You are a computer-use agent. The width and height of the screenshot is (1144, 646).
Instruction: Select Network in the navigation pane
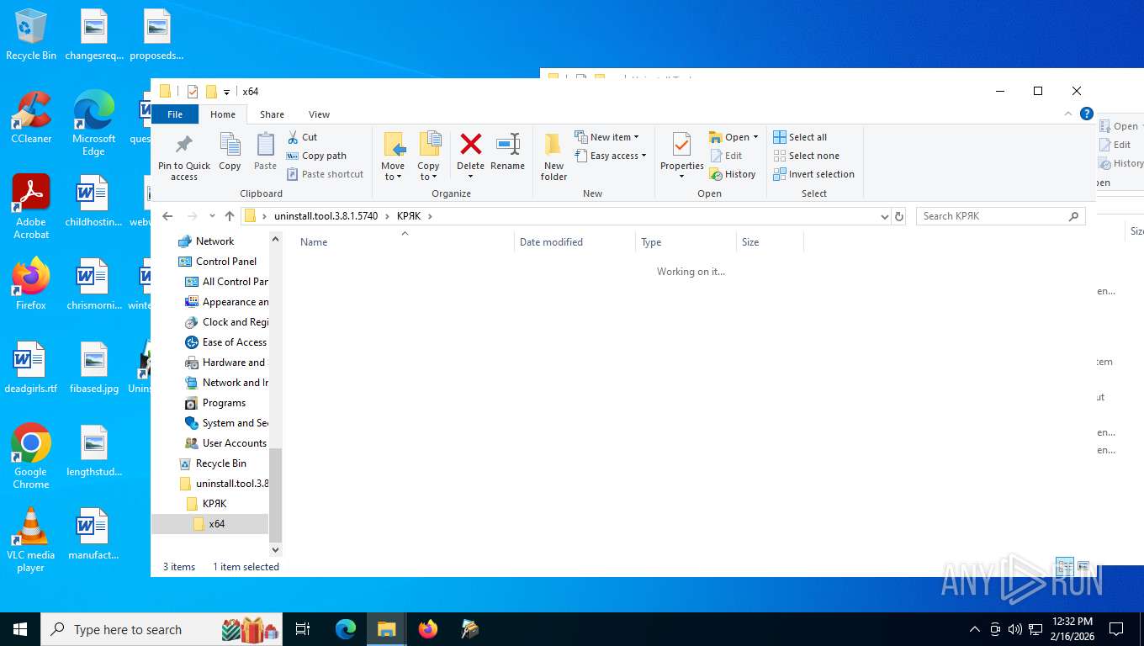tap(214, 241)
